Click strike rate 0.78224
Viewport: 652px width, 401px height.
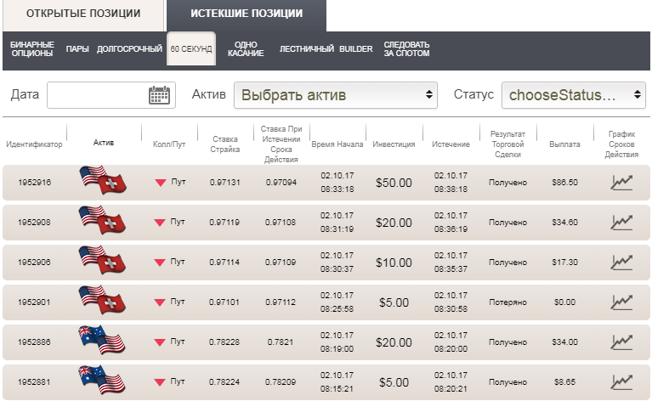pyautogui.click(x=224, y=382)
